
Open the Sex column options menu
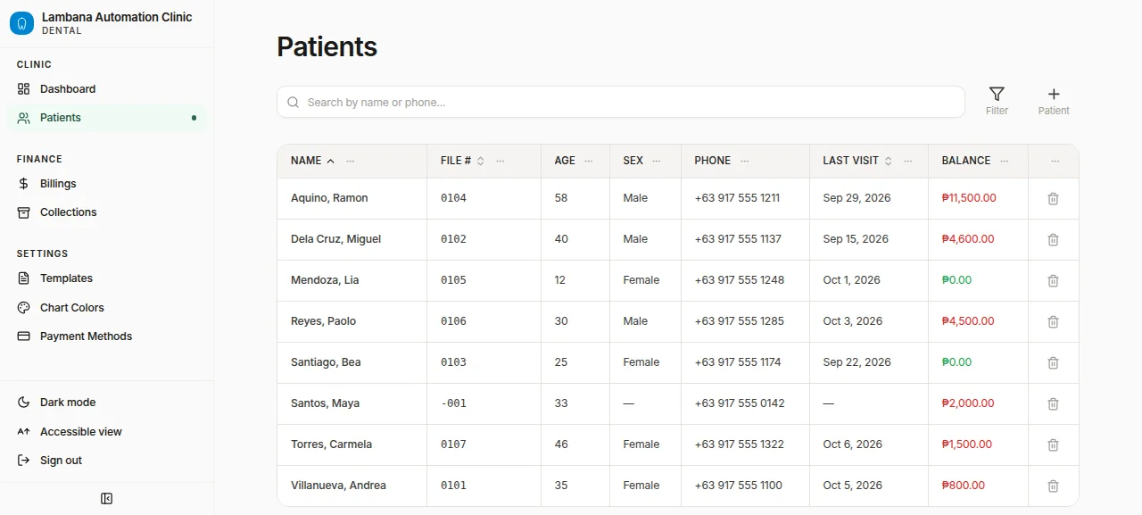(657, 161)
